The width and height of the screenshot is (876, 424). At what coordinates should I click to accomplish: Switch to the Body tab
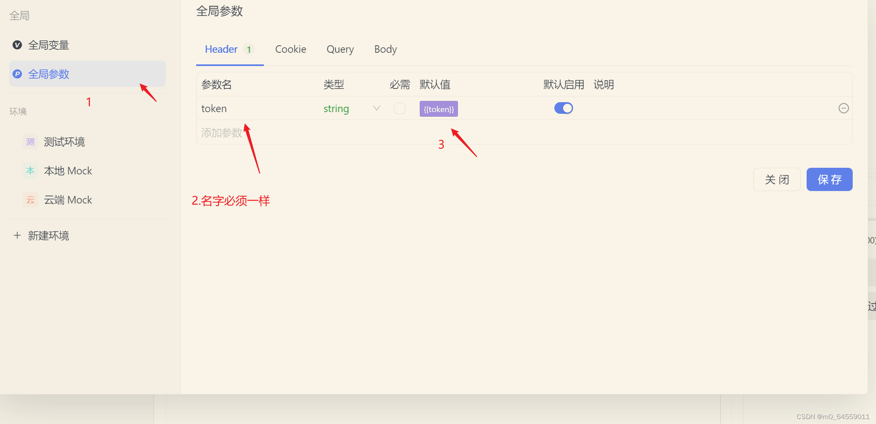point(385,49)
